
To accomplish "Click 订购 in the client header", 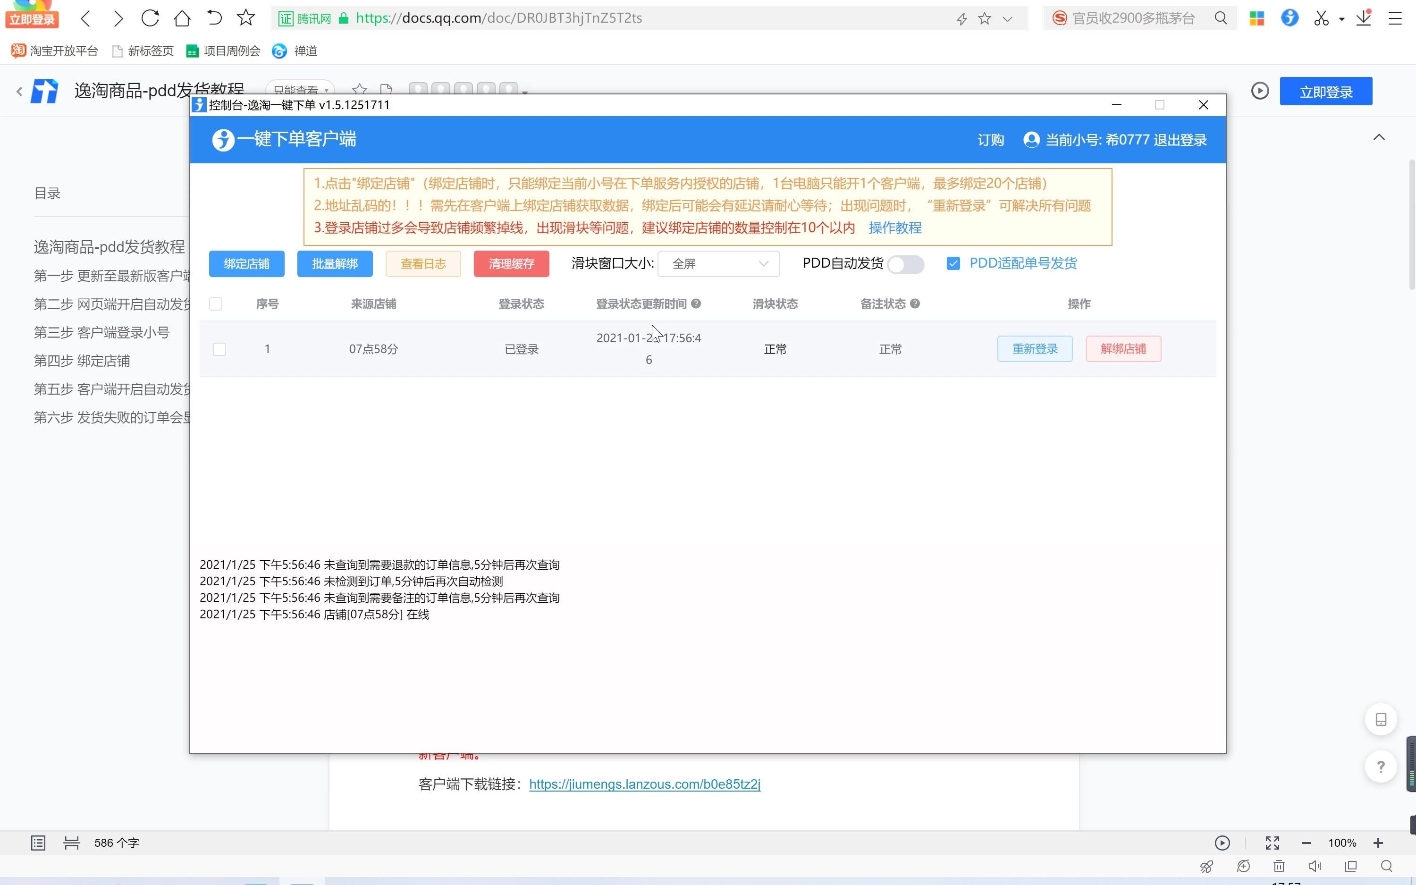I will [991, 140].
